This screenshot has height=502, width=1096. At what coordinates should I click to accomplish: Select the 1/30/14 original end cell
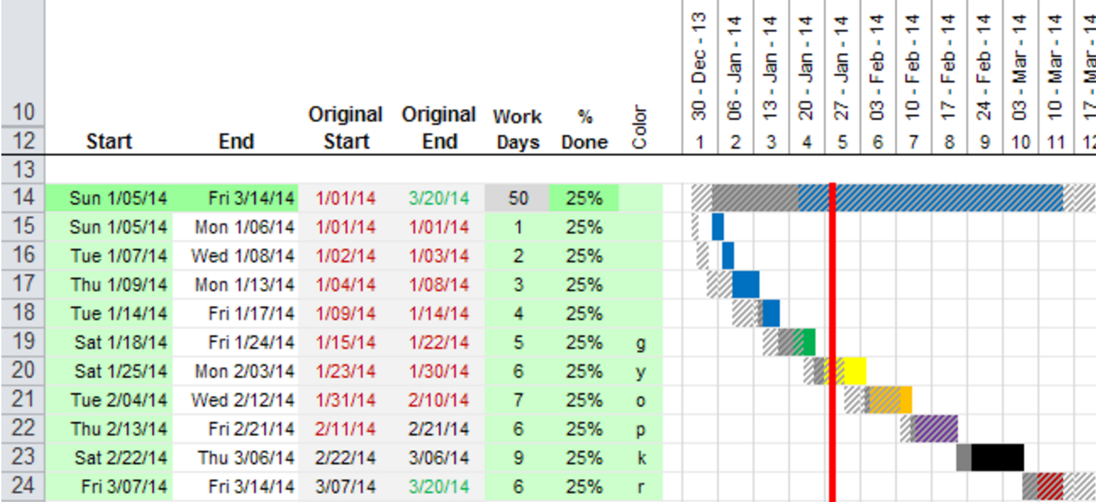tap(438, 371)
